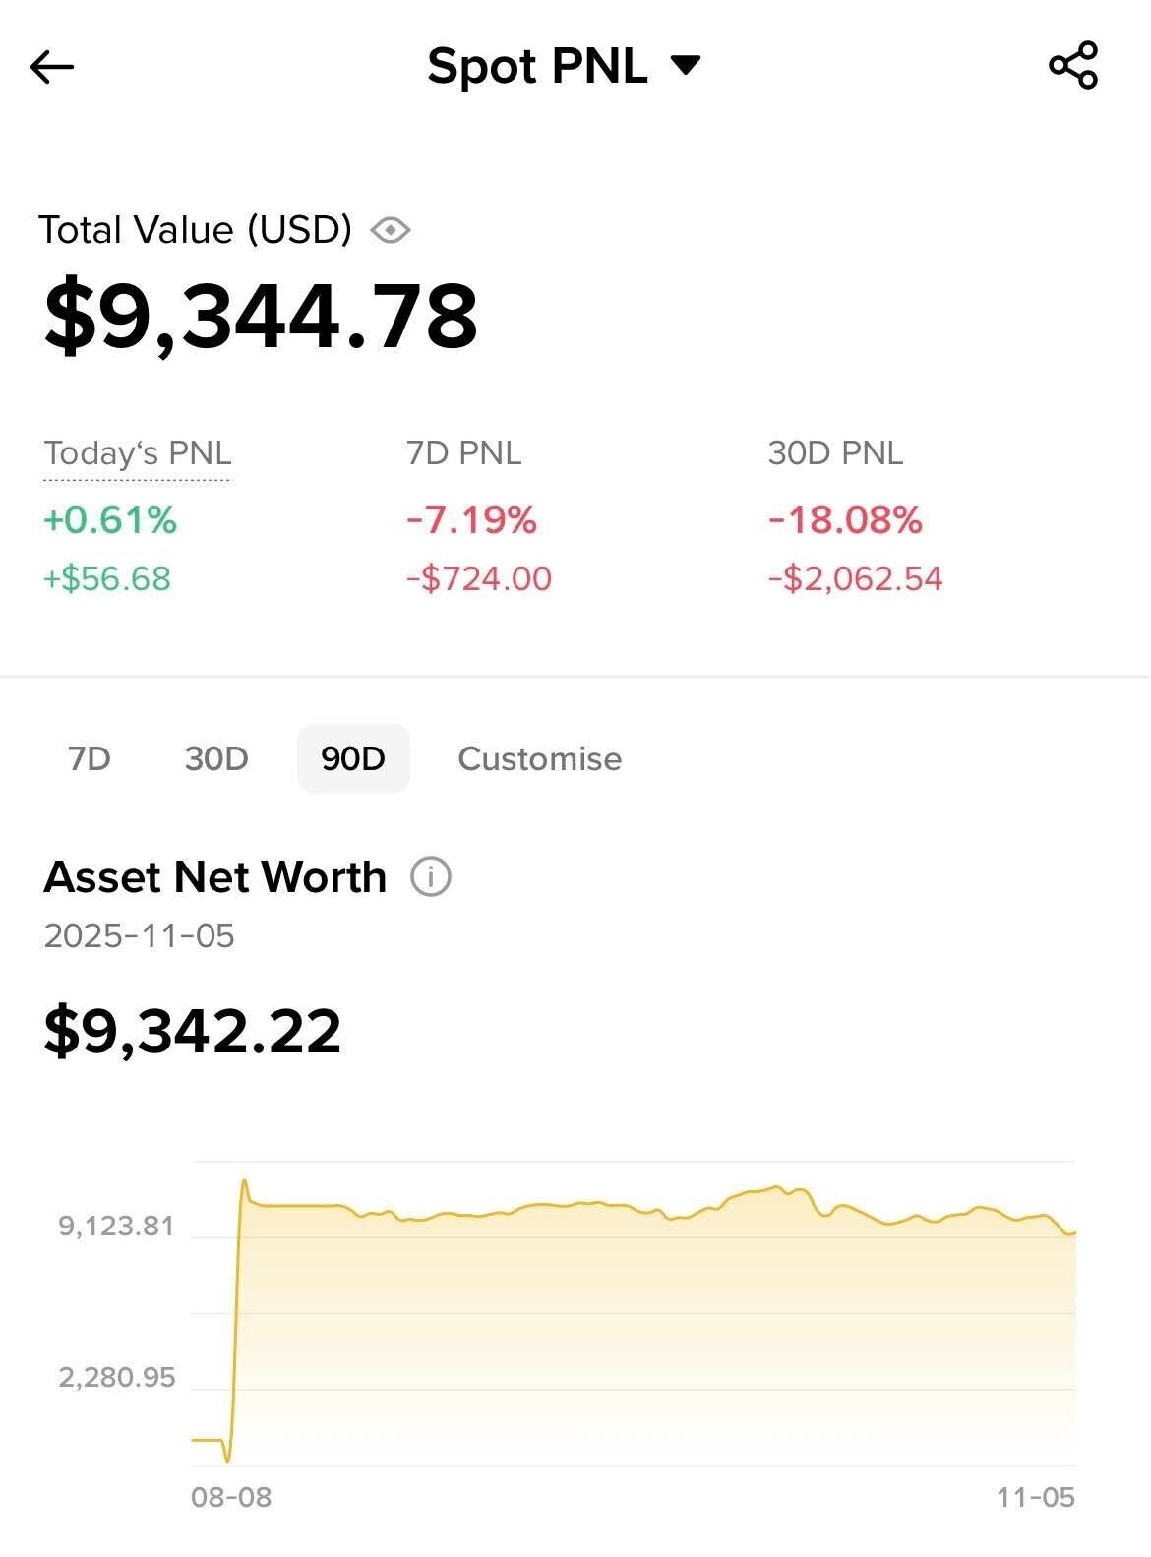Switch to the 30D chart tab
Image resolution: width=1151 pixels, height=1557 pixels.
coord(216,758)
